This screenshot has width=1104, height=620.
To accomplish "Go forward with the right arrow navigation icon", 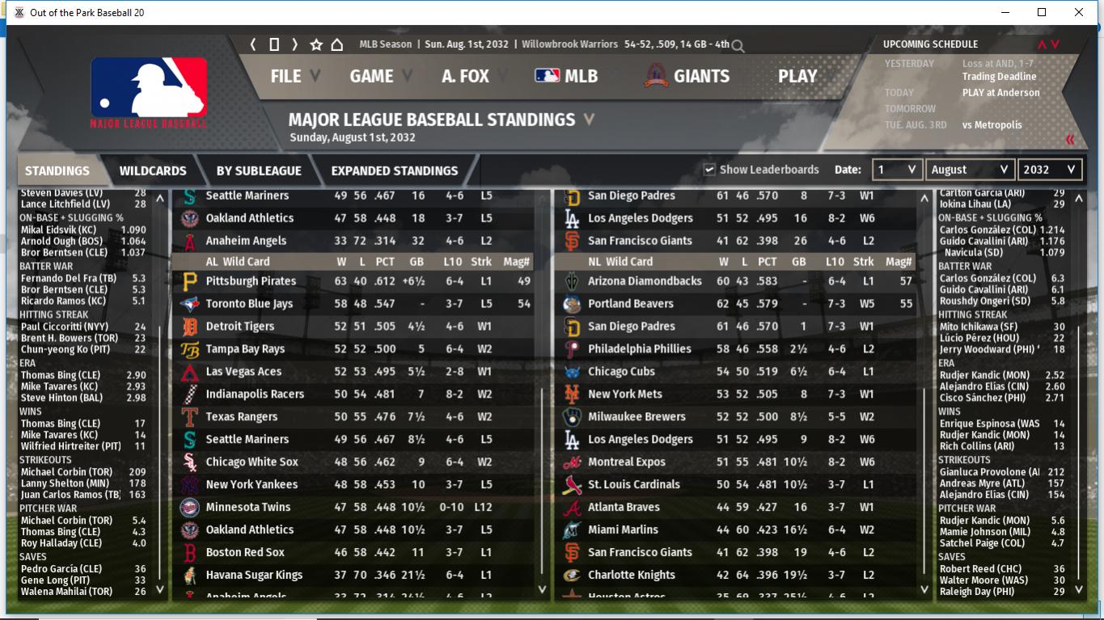I will (x=294, y=44).
